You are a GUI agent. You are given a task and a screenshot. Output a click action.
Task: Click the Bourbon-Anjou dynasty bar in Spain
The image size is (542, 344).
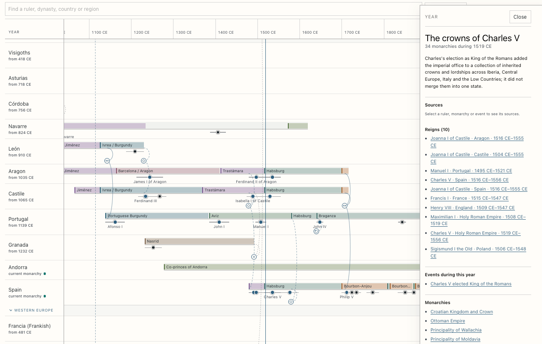pos(364,286)
